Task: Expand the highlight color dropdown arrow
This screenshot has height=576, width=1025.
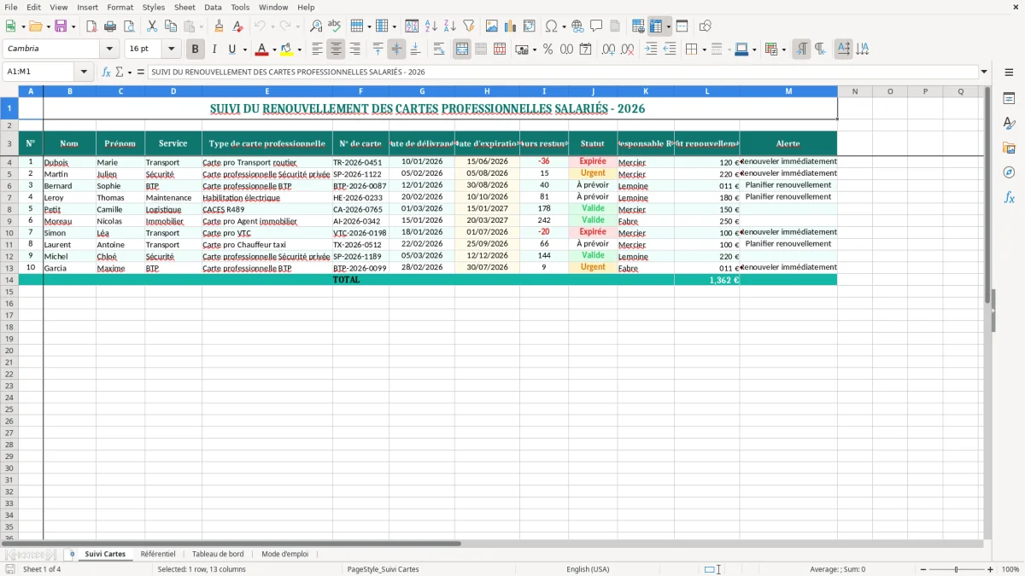Action: click(x=299, y=49)
